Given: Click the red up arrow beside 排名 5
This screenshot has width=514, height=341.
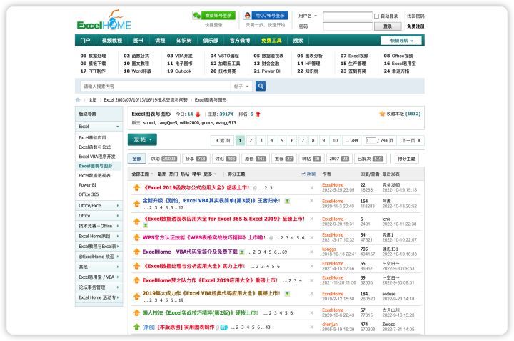Looking at the screenshot, I should [258, 114].
